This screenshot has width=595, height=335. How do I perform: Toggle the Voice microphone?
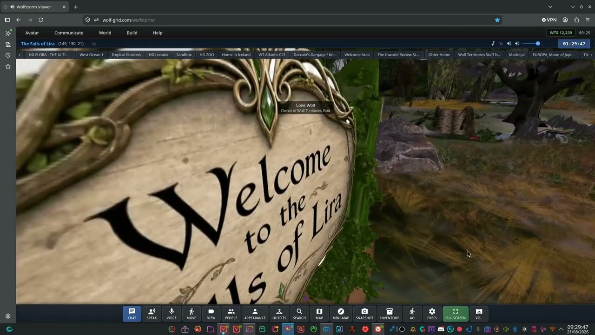[172, 314]
